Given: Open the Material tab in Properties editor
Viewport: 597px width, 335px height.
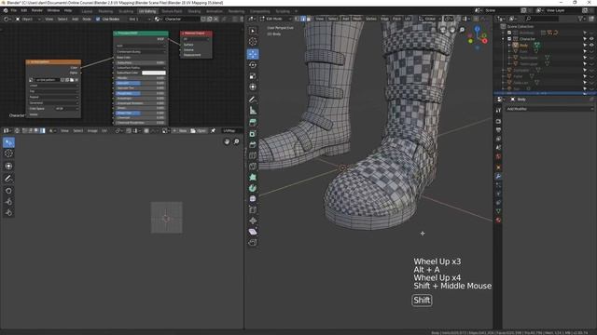Looking at the screenshot, I should coord(498,220).
